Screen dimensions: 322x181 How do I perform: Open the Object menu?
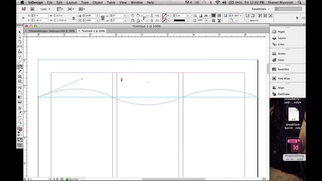[x=97, y=3]
